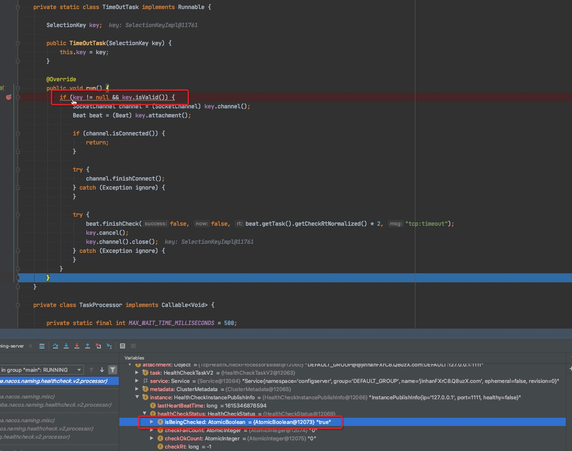Click the Drop Frame debugger icon
The height and width of the screenshot is (451, 572).
(98, 346)
